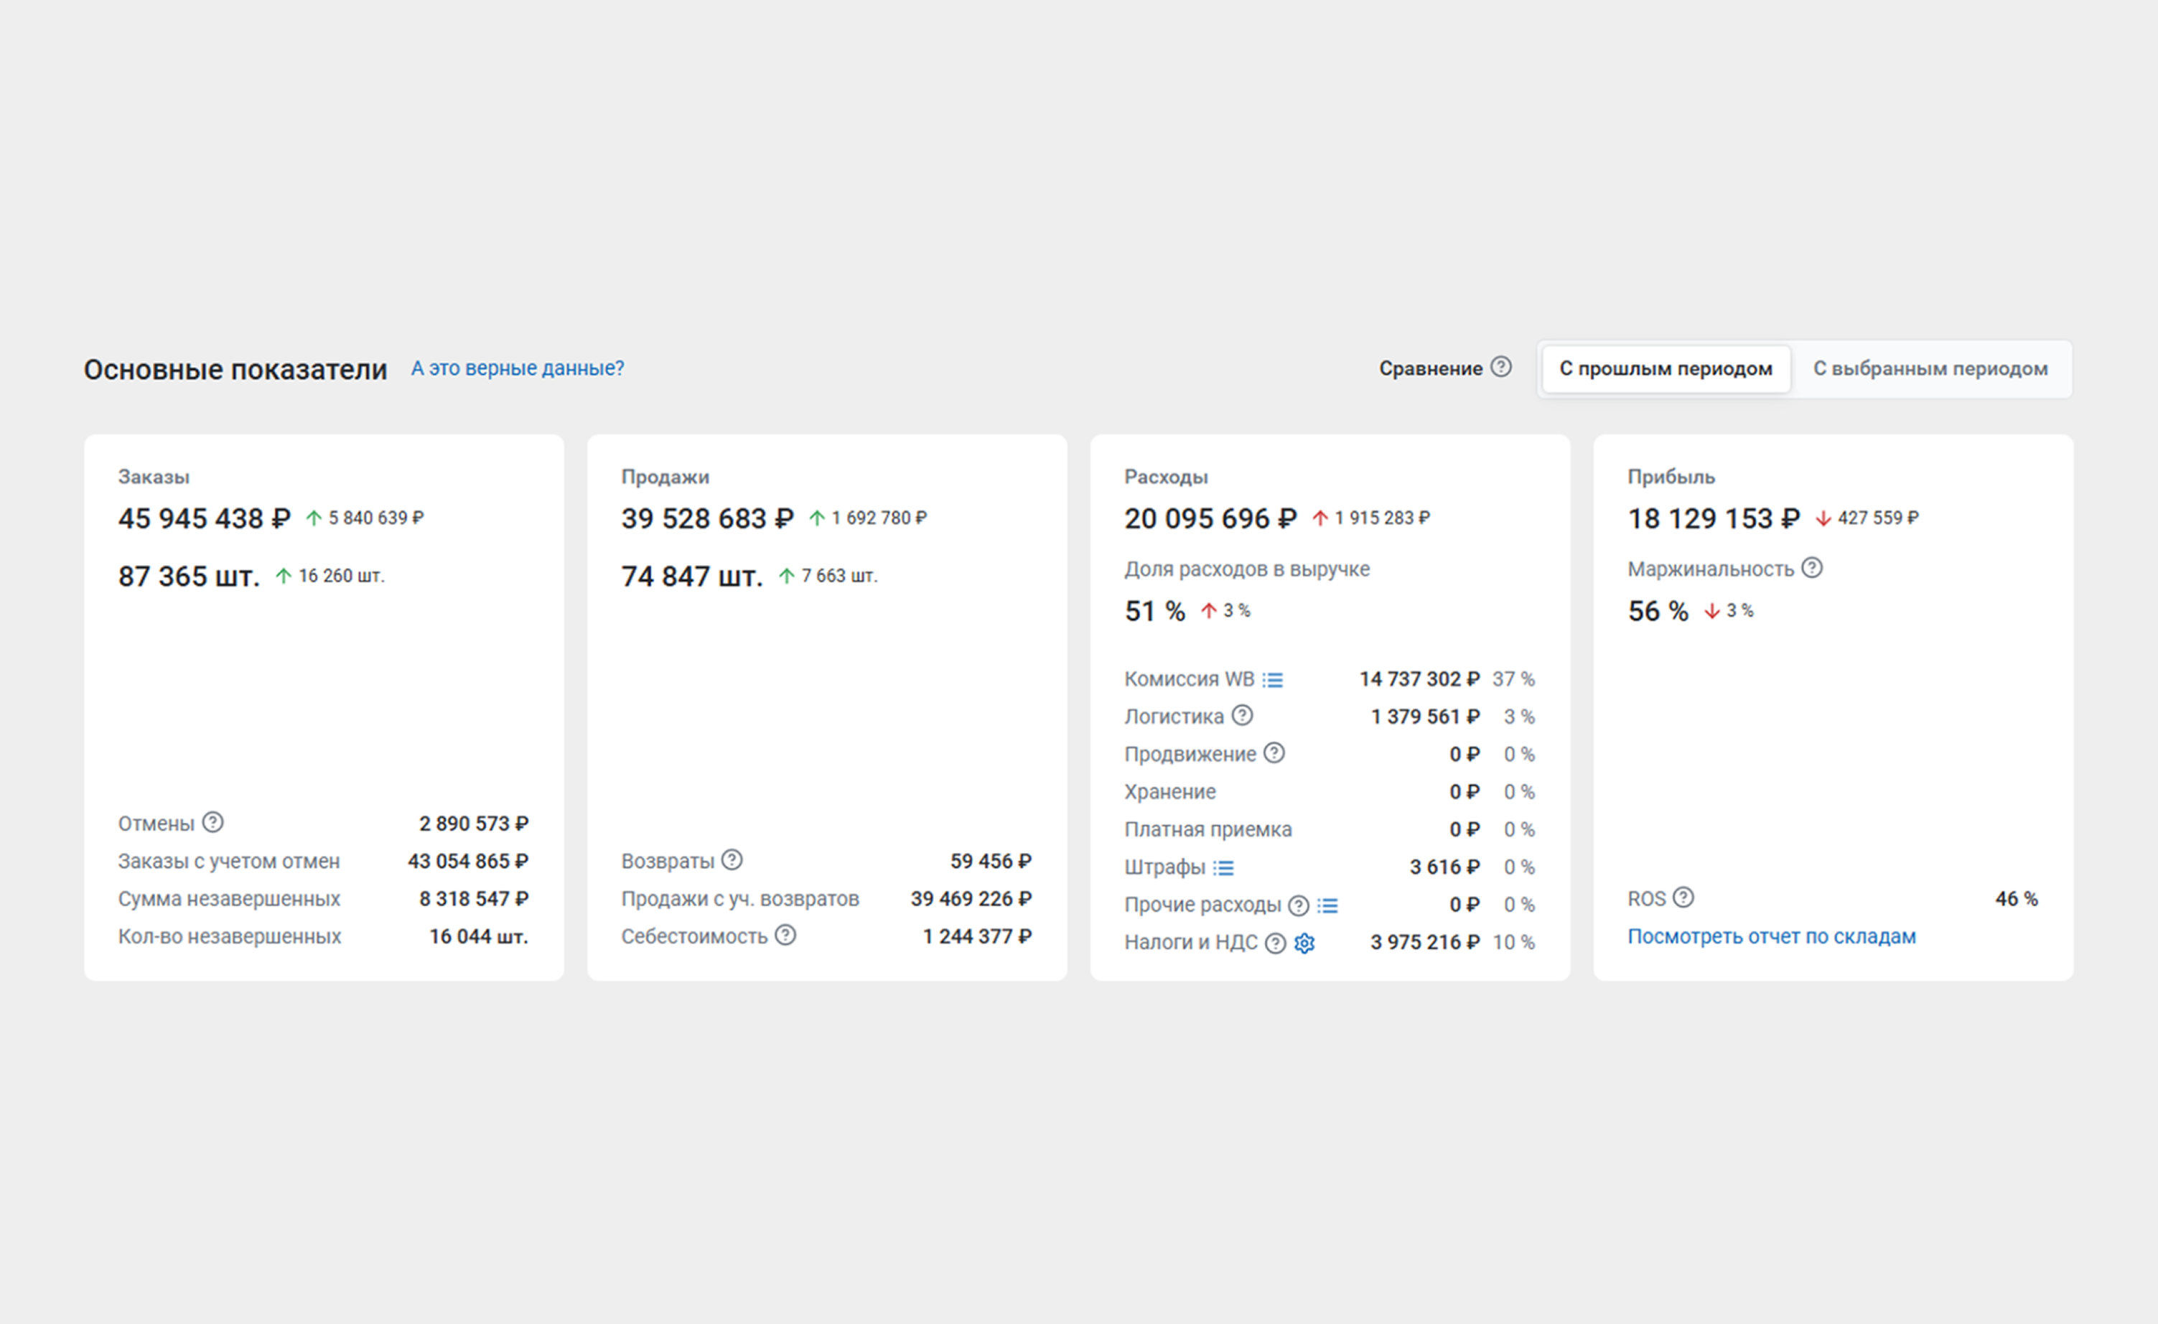Click help icon next to Маржинальность
Image resolution: width=2158 pixels, height=1324 pixels.
point(1812,569)
